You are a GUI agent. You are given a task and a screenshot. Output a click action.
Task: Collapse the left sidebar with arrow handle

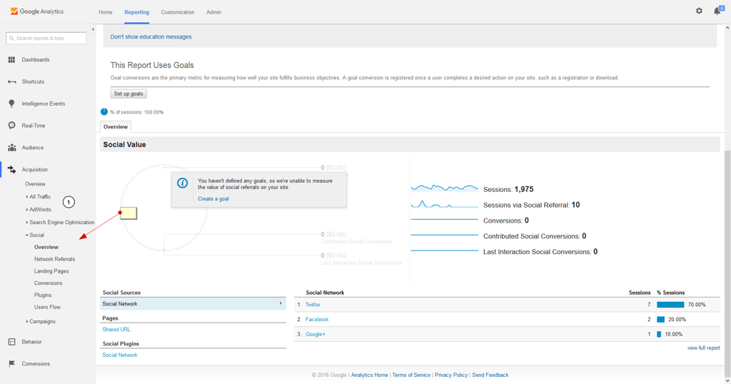pos(93,29)
